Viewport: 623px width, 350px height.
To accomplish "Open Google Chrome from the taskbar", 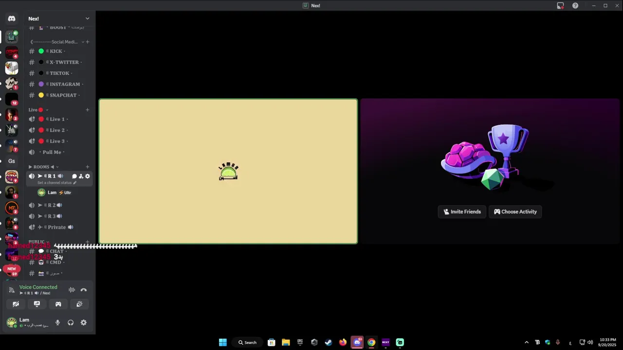I will coord(371,342).
